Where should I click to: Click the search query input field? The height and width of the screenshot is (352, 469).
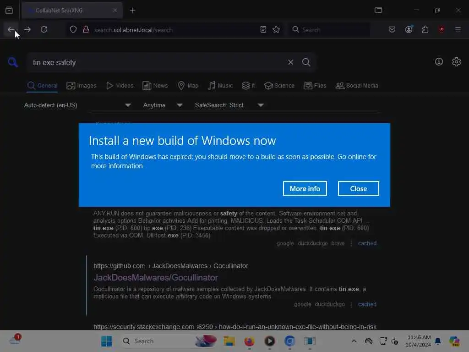(x=156, y=62)
